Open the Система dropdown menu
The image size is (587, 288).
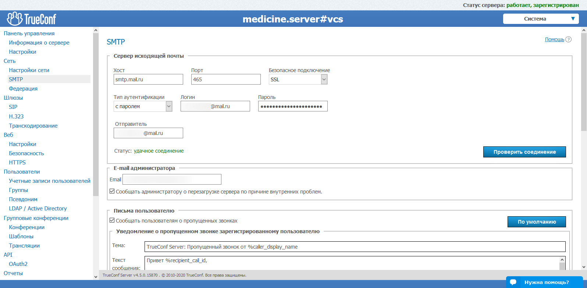click(x=541, y=19)
